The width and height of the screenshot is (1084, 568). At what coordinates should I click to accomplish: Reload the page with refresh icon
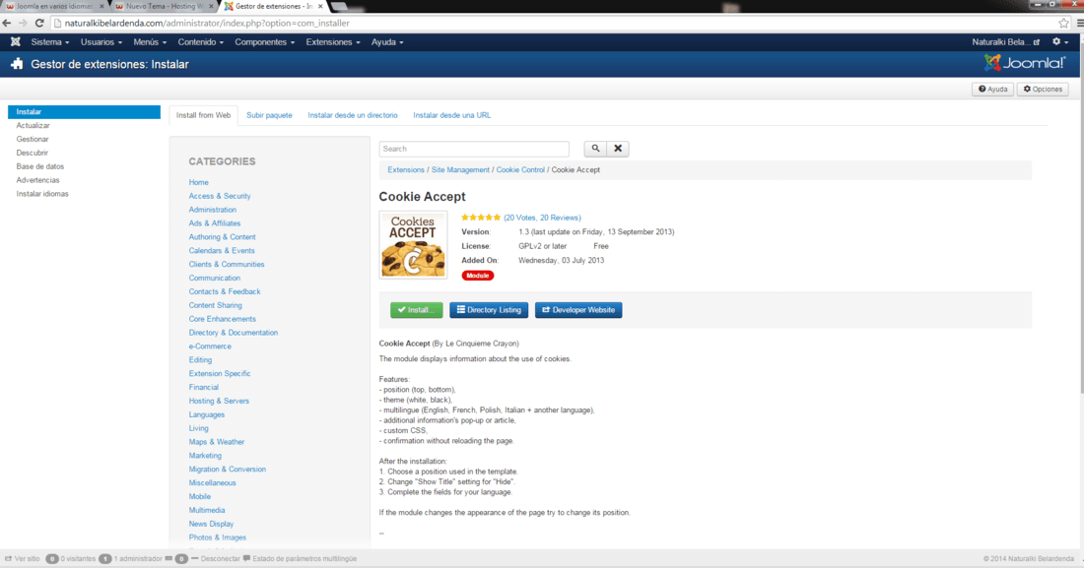coord(39,23)
